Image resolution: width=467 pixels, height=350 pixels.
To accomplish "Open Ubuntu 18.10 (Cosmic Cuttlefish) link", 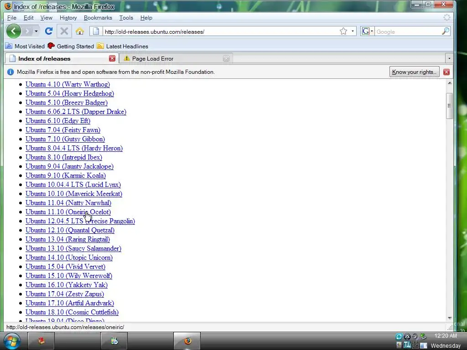I will (x=72, y=312).
